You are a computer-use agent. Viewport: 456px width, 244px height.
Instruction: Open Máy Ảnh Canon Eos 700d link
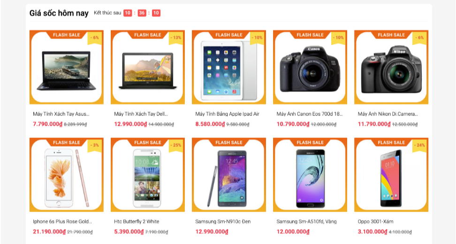coord(310,114)
